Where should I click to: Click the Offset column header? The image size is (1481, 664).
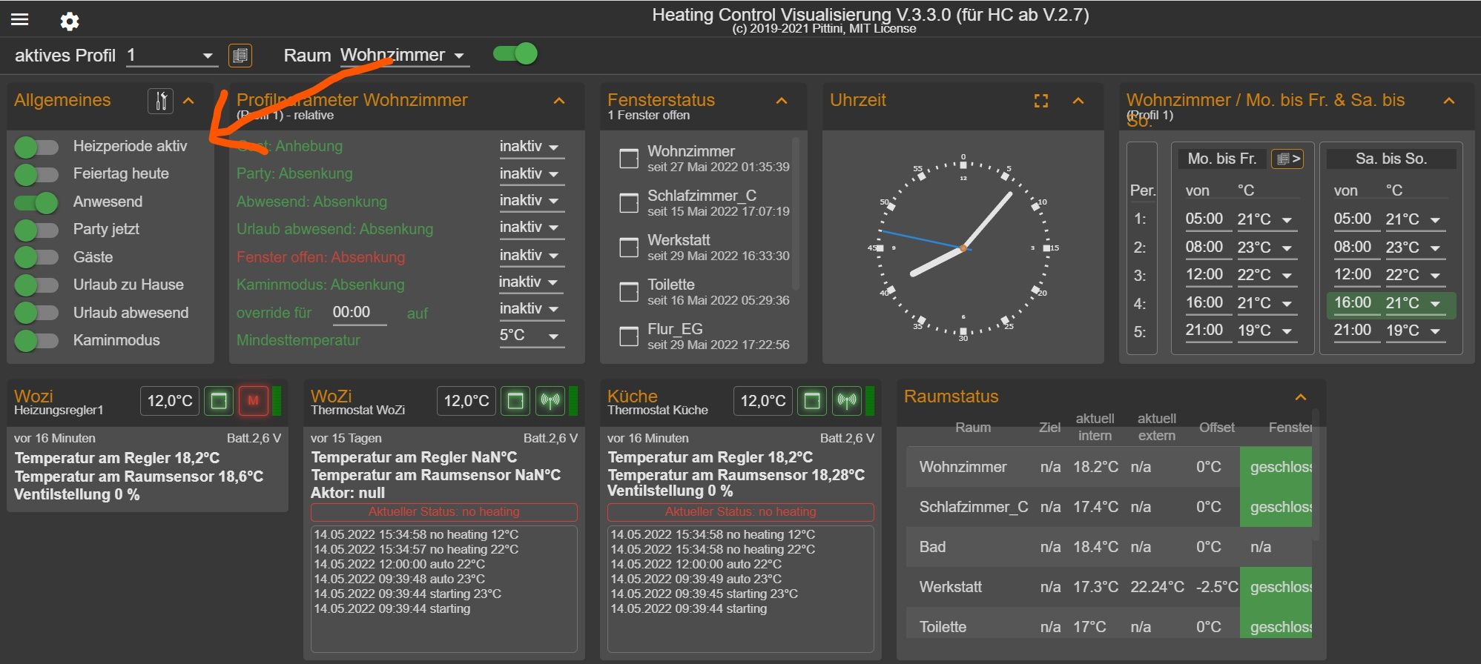point(1217,428)
